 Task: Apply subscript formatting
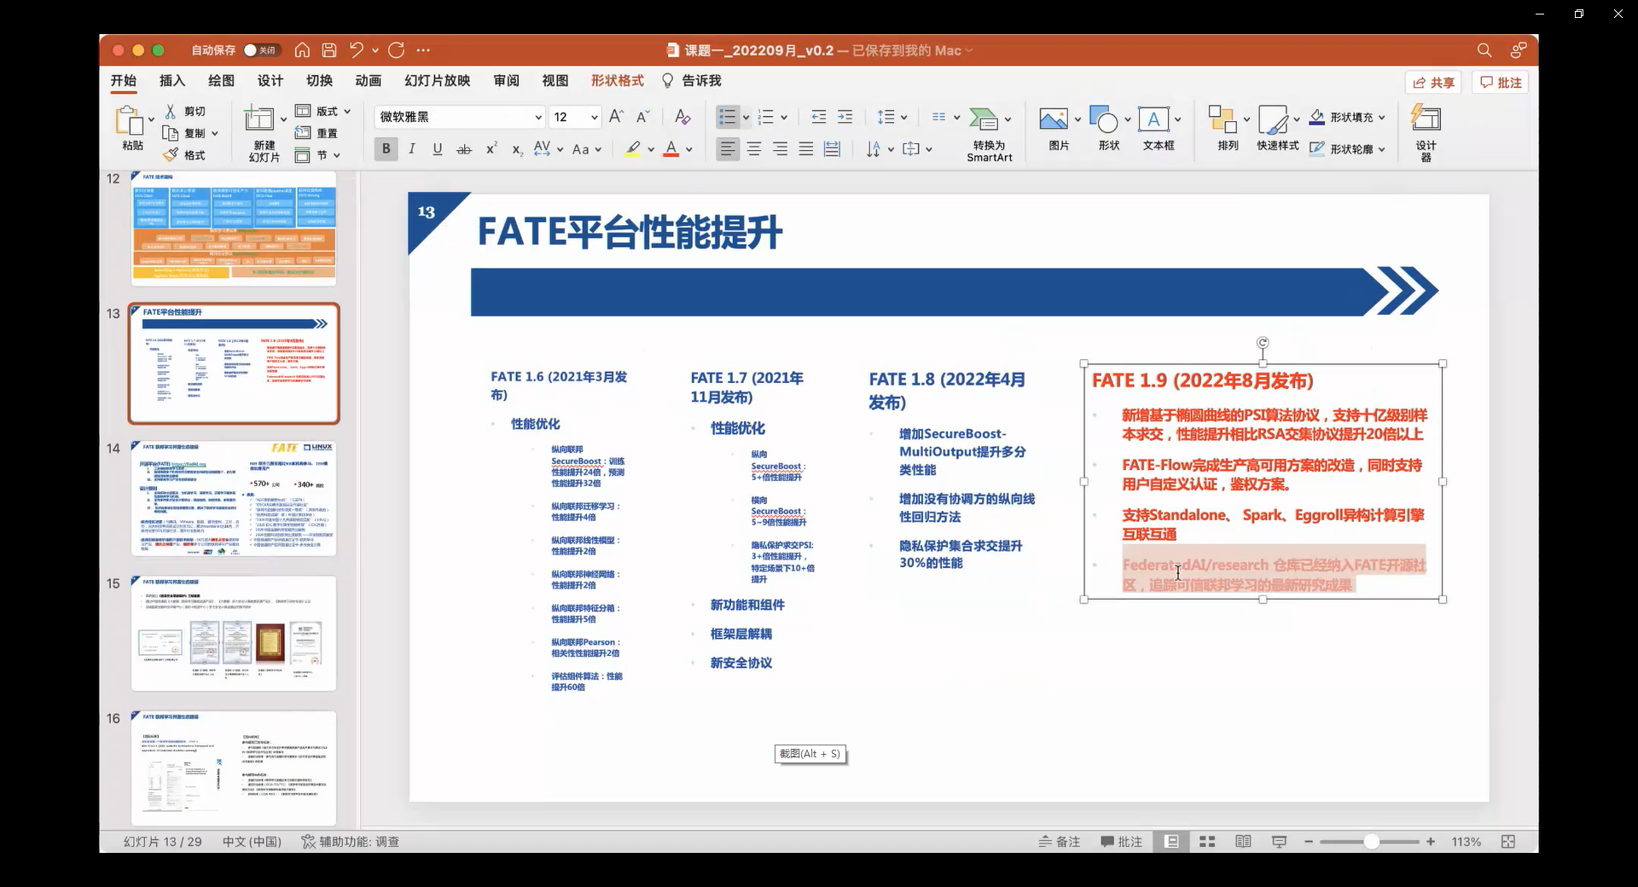[x=517, y=149]
